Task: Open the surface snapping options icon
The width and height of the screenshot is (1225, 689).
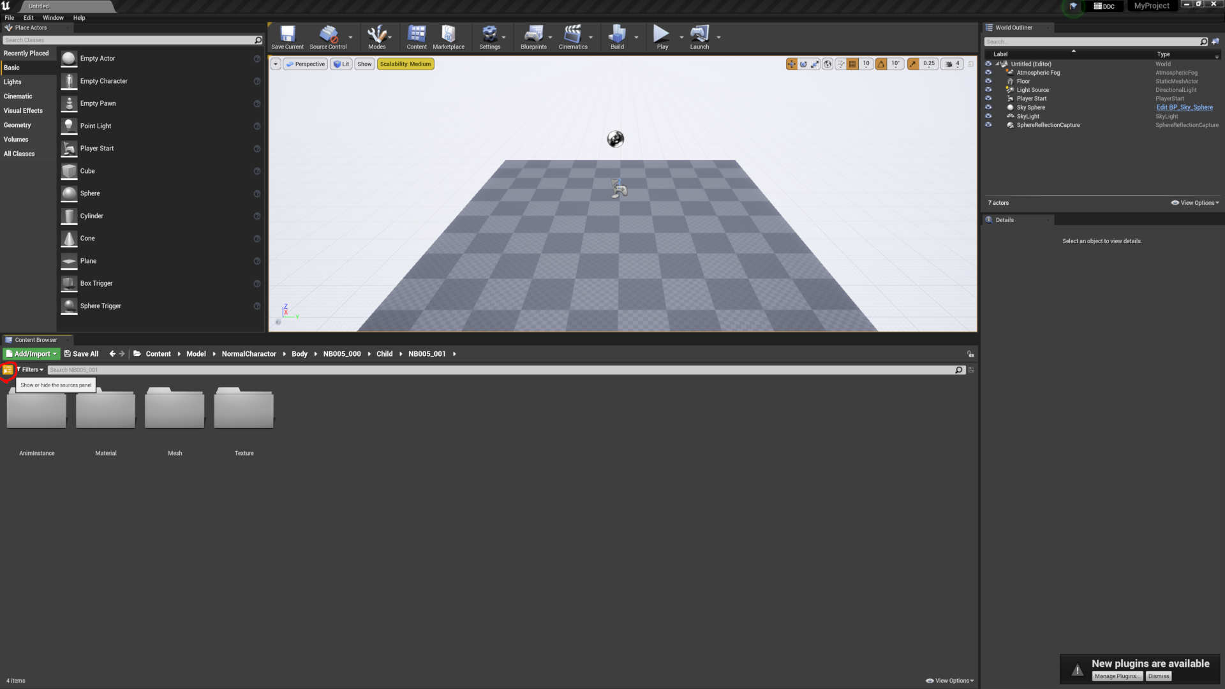Action: pyautogui.click(x=841, y=64)
